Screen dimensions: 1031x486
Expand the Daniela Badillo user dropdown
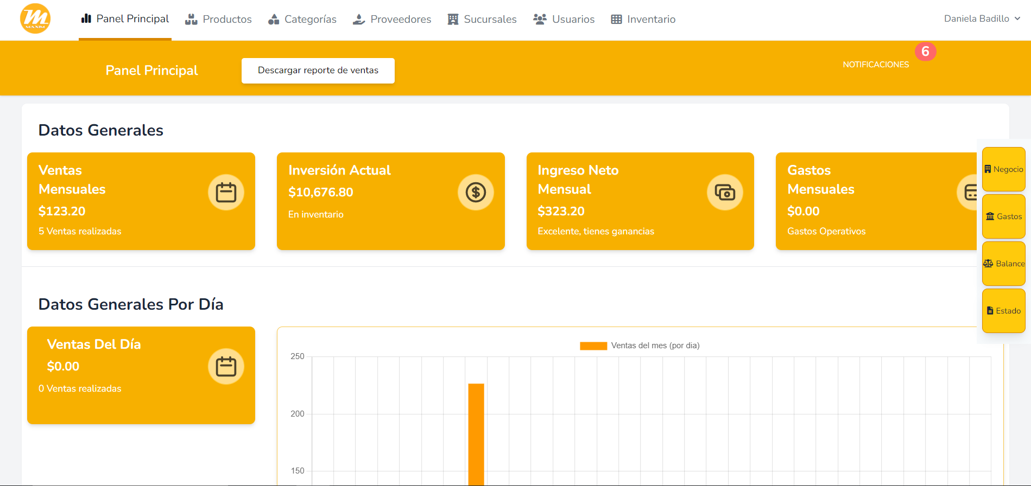pos(982,18)
